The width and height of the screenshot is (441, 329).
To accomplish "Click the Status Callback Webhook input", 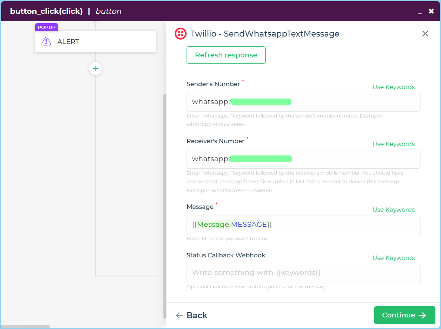I will [x=303, y=273].
